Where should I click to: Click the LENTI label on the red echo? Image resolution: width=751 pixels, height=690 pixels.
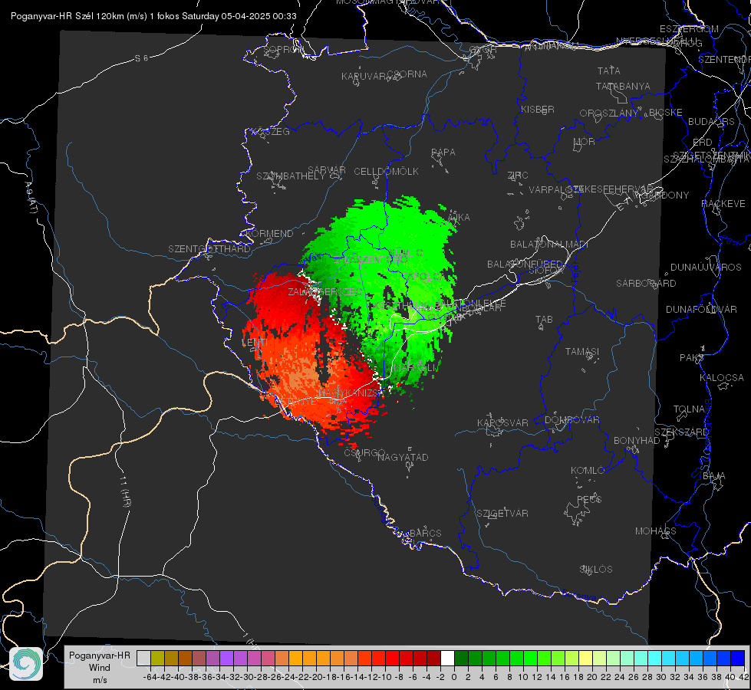(255, 343)
